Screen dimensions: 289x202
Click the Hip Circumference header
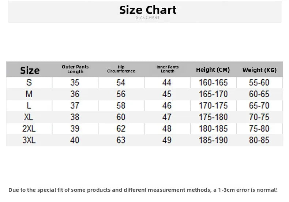click(x=121, y=69)
